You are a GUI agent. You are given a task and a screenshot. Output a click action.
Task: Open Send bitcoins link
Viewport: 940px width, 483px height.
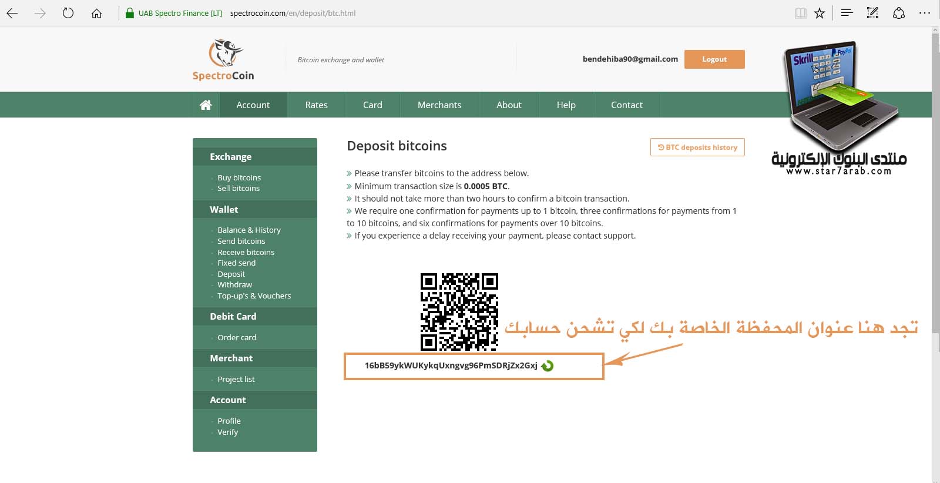click(x=241, y=241)
